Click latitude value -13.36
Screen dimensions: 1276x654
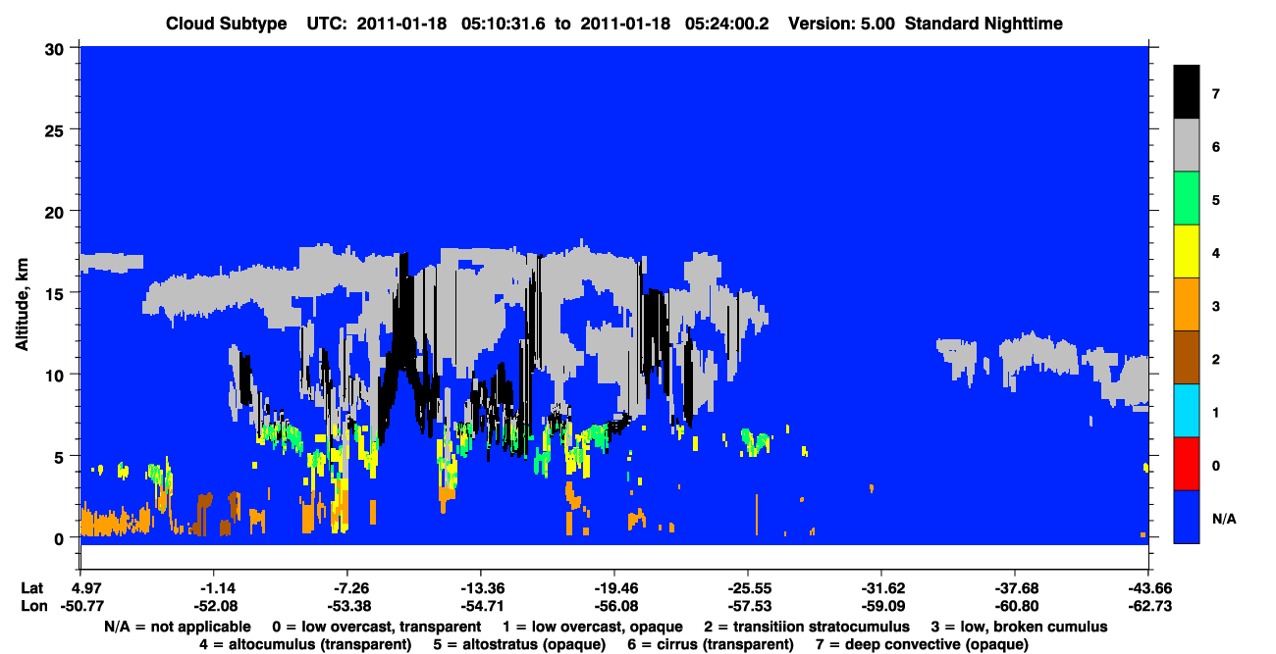coord(481,587)
